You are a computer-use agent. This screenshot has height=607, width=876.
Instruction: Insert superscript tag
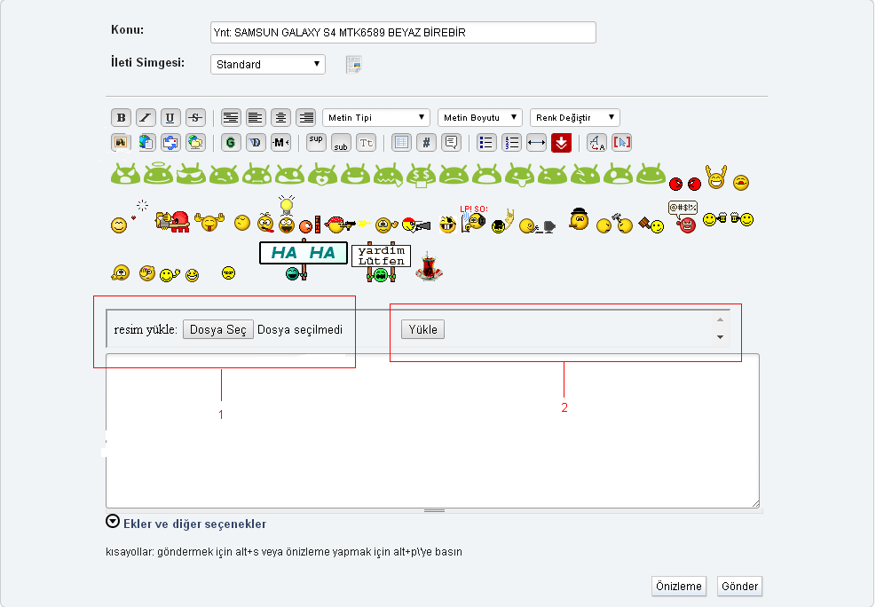point(316,142)
